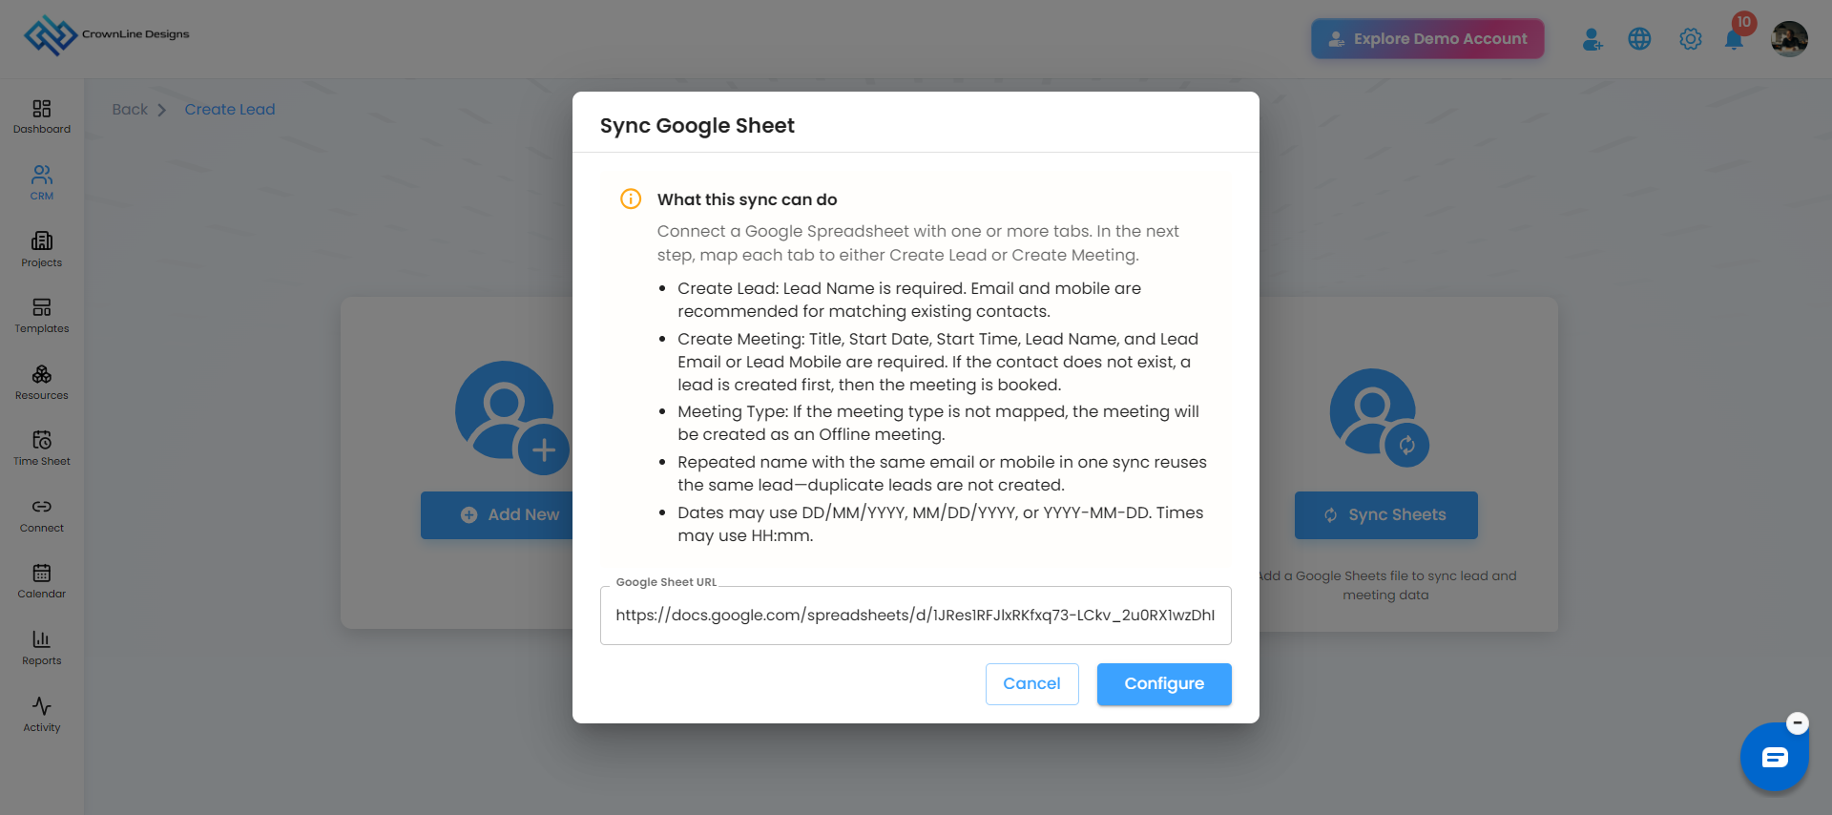Click the globe language icon
Viewport: 1832px width, 815px height.
tap(1639, 39)
